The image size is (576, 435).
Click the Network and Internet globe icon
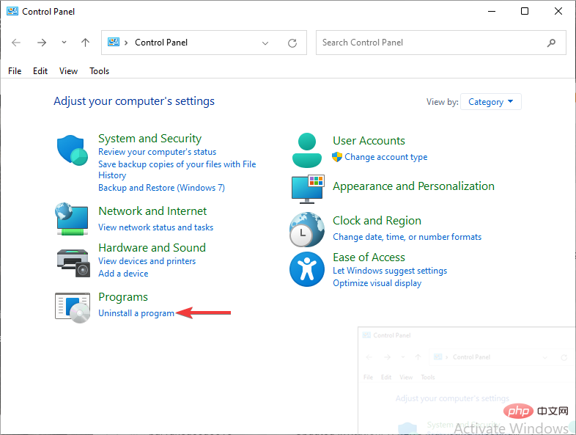pyautogui.click(x=72, y=219)
